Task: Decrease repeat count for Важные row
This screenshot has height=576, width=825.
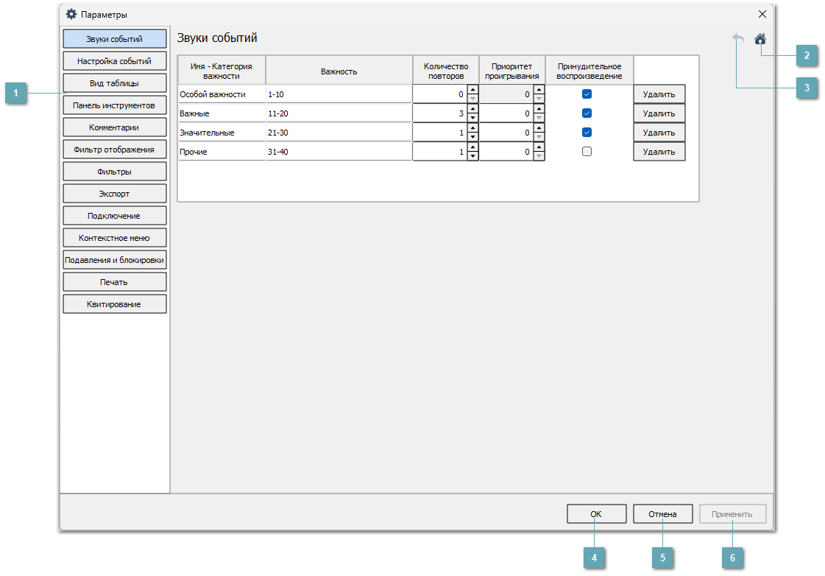Action: tap(472, 118)
